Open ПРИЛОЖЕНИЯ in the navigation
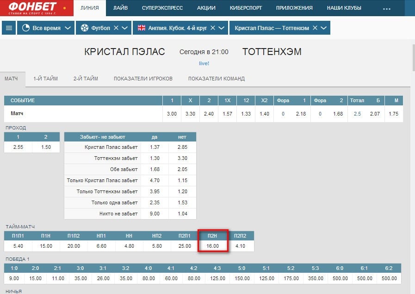Image resolution: width=415 pixels, height=294 pixels. pyautogui.click(x=294, y=8)
